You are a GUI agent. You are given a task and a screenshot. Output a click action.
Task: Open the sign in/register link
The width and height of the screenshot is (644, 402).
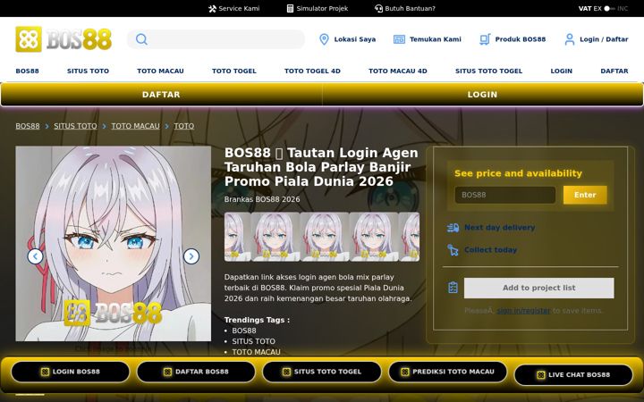(523, 311)
